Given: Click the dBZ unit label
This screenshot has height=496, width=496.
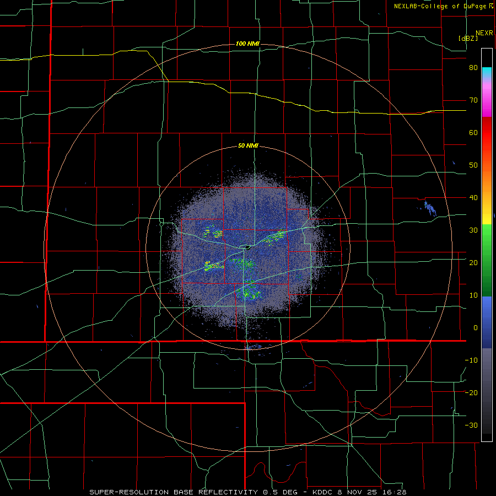Looking at the screenshot, I should [468, 39].
